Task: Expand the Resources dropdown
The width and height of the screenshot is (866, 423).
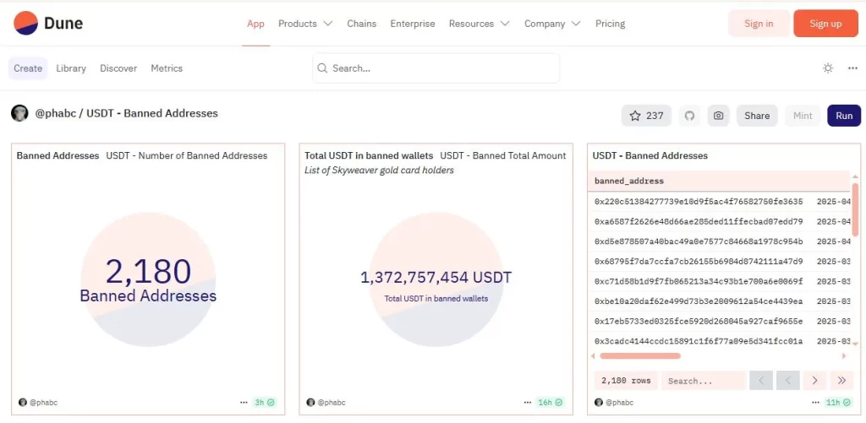Action: pyautogui.click(x=480, y=24)
